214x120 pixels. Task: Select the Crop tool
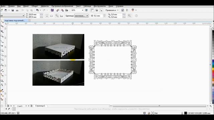(x=2, y=31)
